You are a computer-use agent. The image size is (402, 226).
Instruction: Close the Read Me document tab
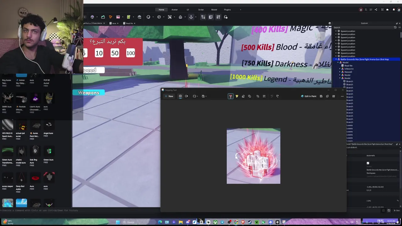134,23
